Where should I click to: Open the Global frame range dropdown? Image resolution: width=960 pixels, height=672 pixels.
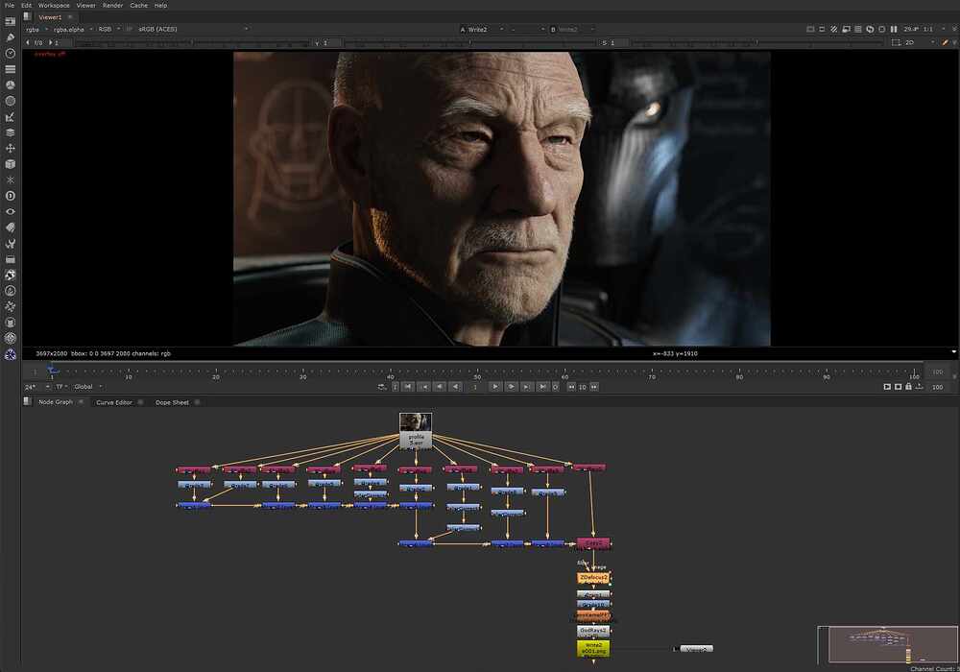pyautogui.click(x=88, y=387)
